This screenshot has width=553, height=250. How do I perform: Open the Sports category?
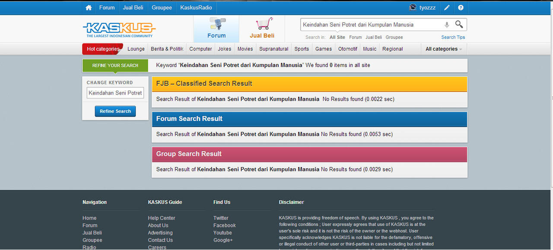(x=302, y=49)
